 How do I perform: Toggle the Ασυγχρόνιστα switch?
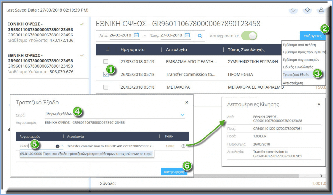tap(249, 35)
